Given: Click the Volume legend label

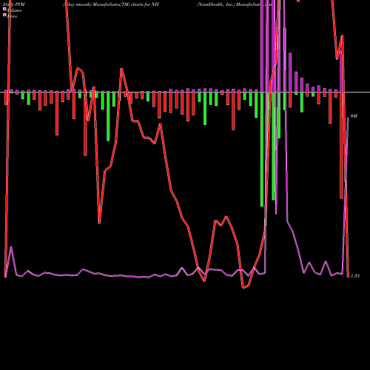Looking at the screenshot, I should [x=14, y=10].
